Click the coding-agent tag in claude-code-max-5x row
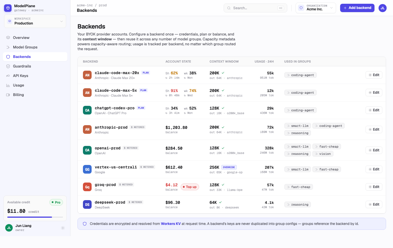393x248 pixels. pos(301,93)
